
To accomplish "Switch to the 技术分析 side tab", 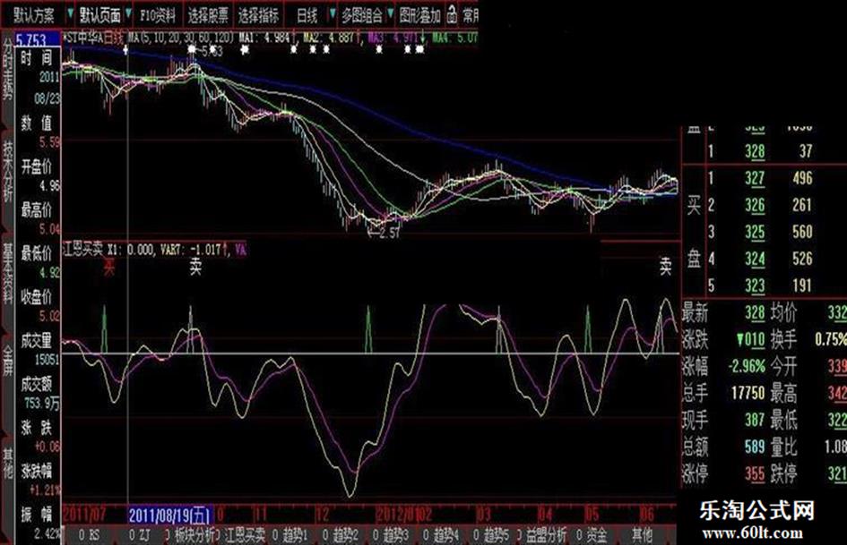I will coord(7,172).
